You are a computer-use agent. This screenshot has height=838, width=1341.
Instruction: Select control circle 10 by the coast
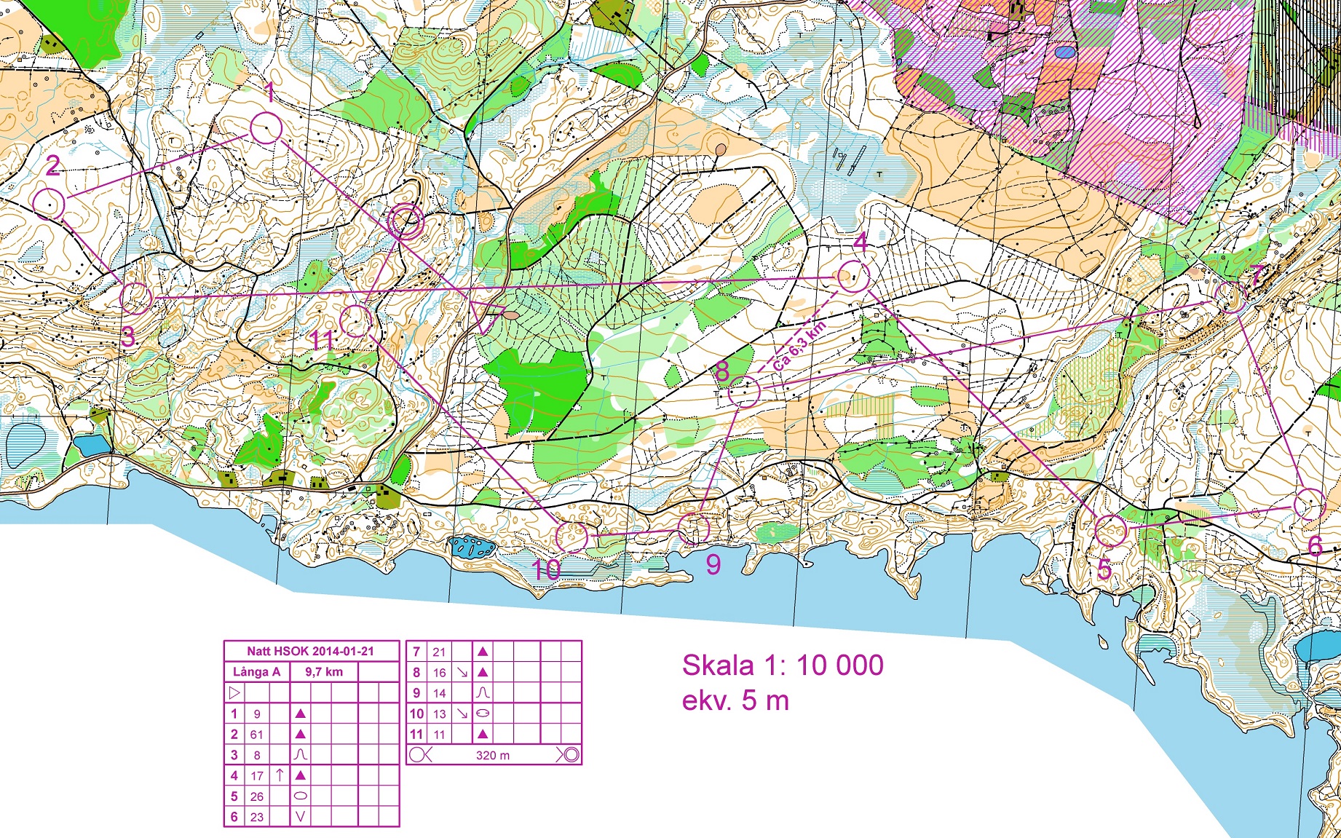coord(571,537)
